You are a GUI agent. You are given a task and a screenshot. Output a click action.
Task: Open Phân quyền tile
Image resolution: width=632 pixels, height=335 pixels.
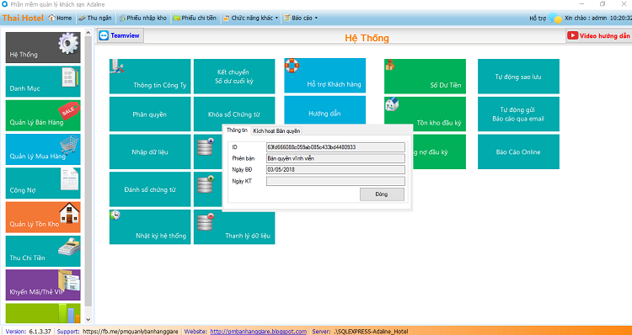point(150,114)
